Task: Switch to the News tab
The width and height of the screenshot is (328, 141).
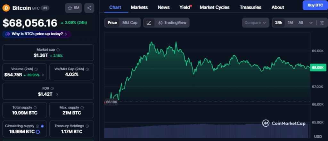Action: coord(164,7)
